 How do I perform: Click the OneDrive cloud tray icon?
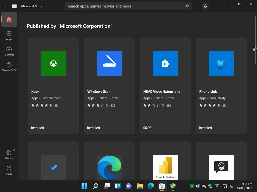coord(204,186)
